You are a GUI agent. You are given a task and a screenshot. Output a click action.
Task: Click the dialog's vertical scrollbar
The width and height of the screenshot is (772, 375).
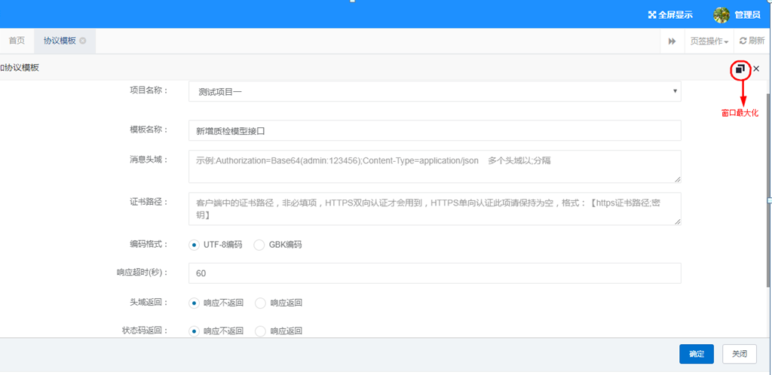pyautogui.click(x=769, y=189)
